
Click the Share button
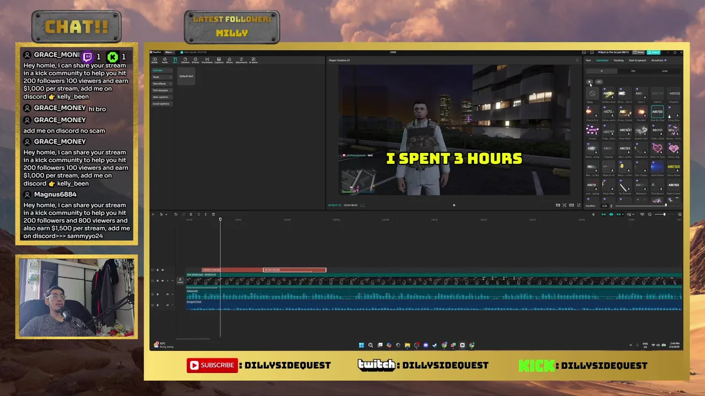click(638, 52)
